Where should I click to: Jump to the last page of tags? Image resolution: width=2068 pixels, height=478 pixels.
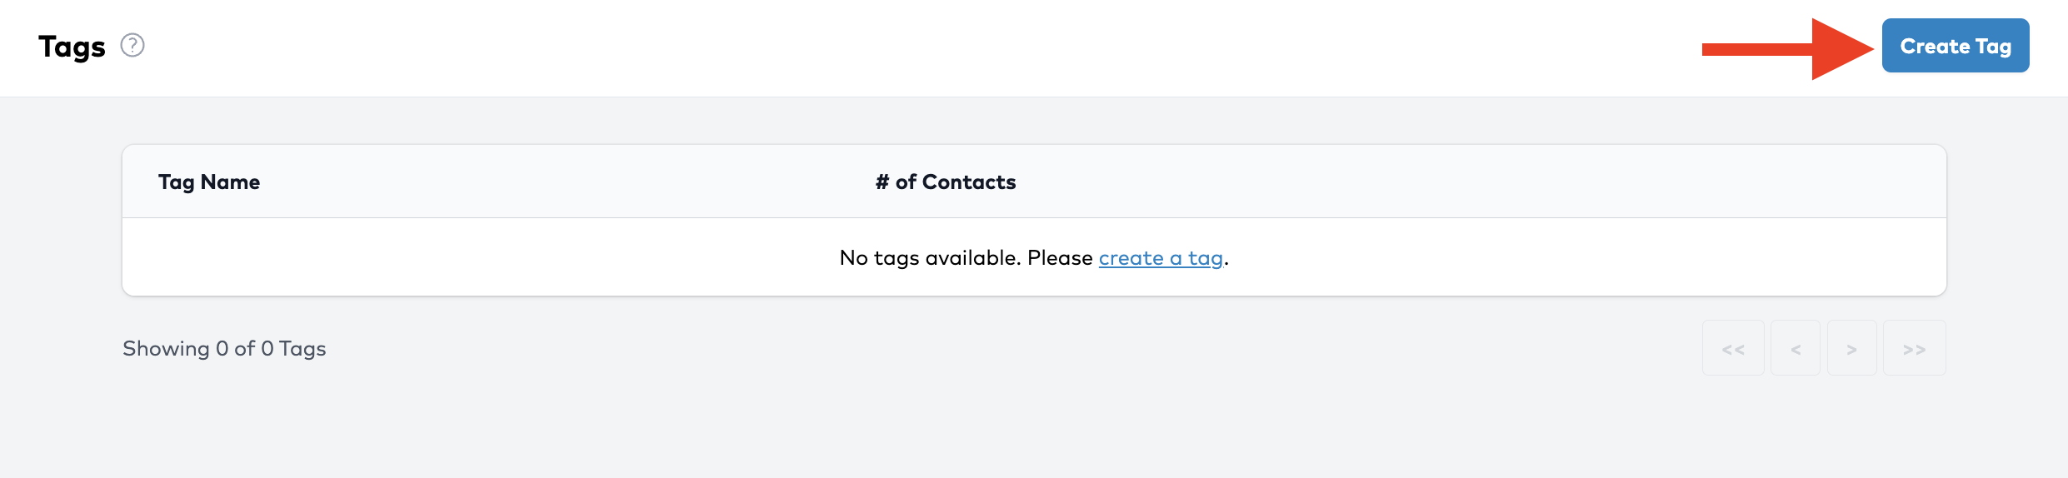[1914, 349]
